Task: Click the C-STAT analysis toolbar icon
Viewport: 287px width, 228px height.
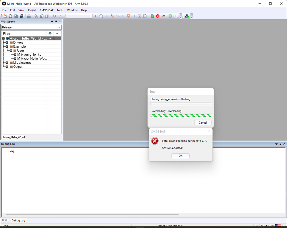Action: [x=187, y=16]
